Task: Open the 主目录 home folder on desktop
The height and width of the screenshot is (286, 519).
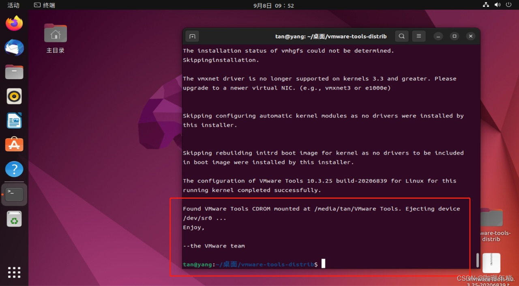Action: point(56,39)
